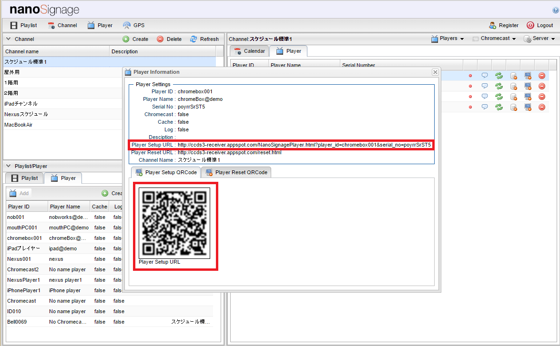The image size is (560, 346).
Task: Select player mouthPC001
Action: click(x=64, y=227)
